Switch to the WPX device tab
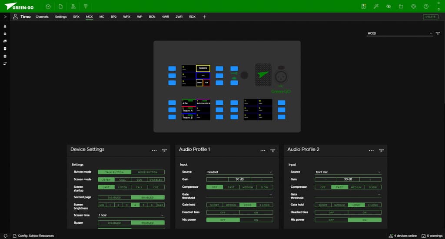Screen dimensions: 445x239 pos(126,17)
